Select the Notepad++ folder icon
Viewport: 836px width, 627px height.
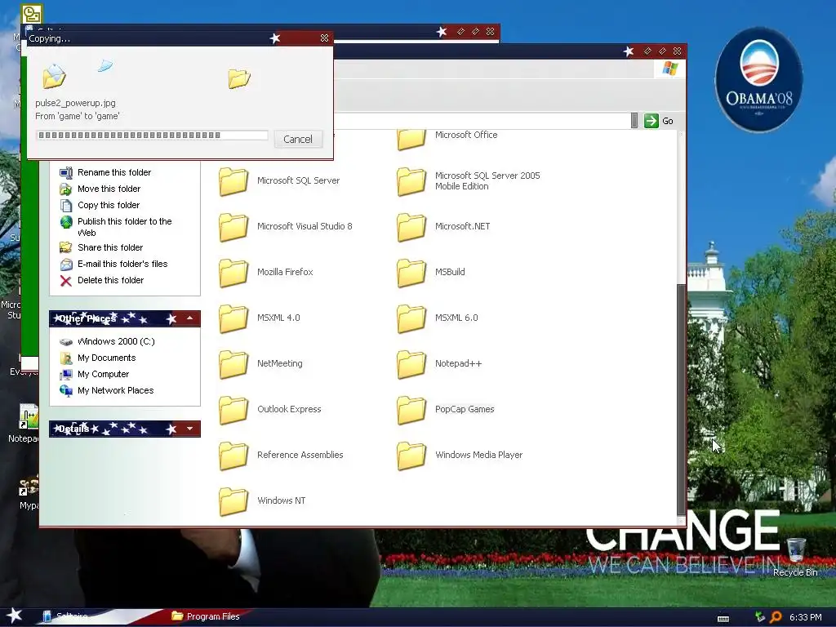tap(411, 364)
